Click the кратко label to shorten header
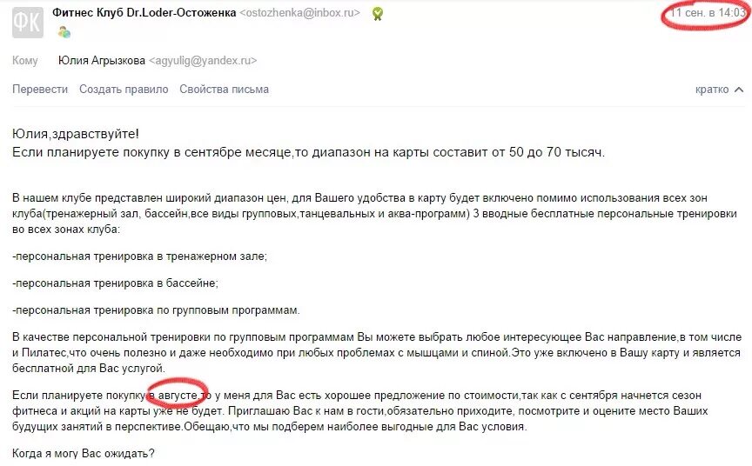The height and width of the screenshot is (466, 752). point(712,90)
